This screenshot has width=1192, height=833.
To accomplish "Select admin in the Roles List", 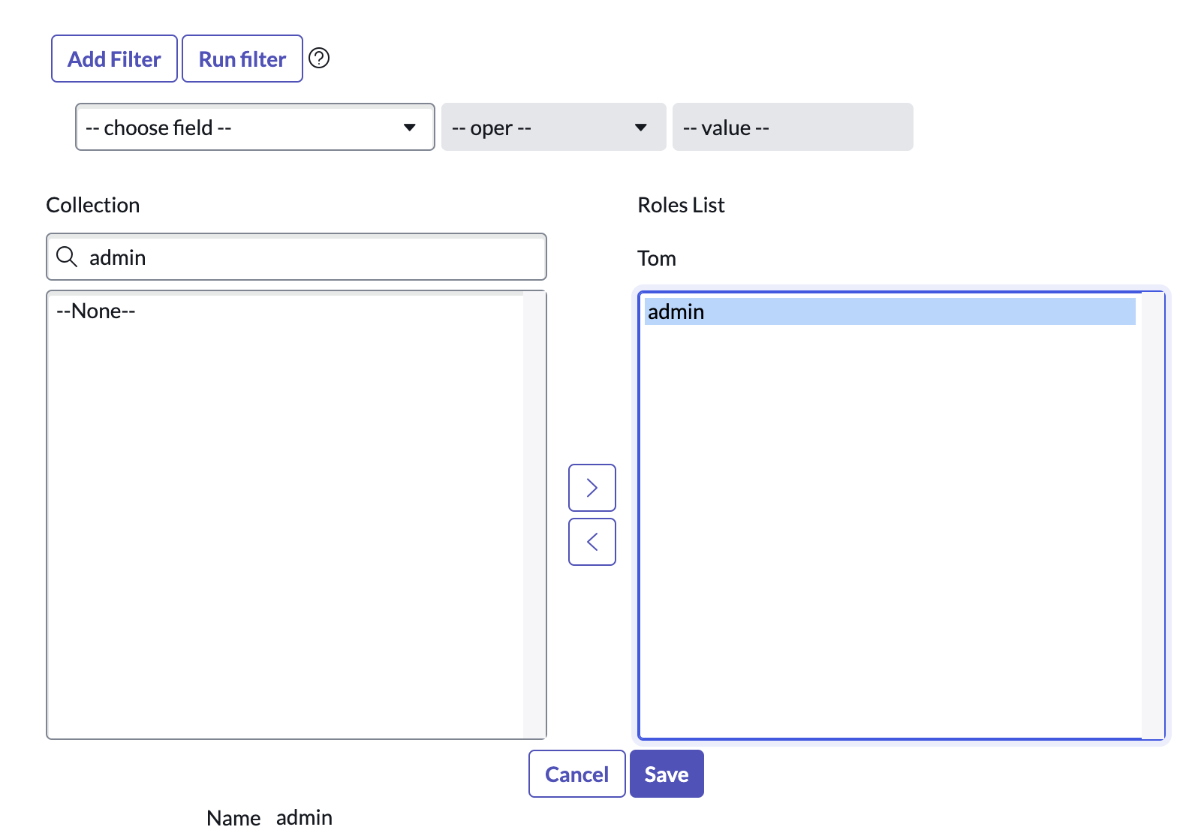I will pyautogui.click(x=890, y=311).
